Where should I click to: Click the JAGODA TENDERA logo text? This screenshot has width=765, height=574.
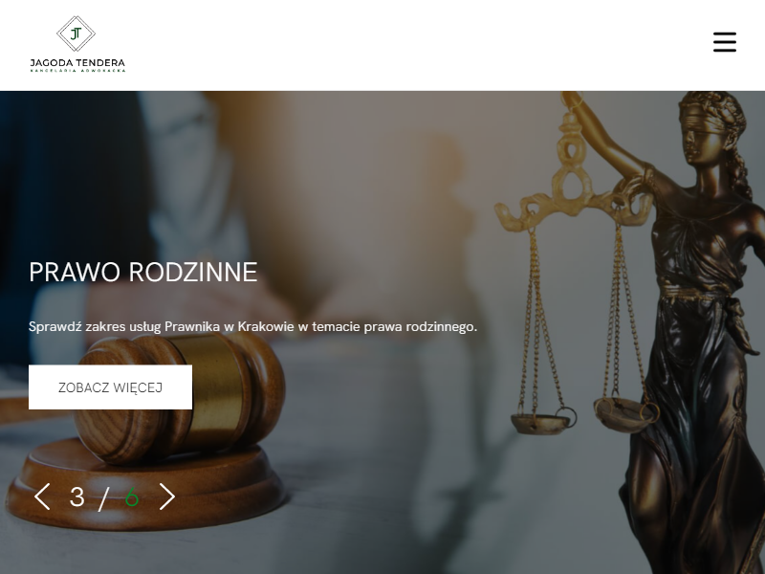77,63
